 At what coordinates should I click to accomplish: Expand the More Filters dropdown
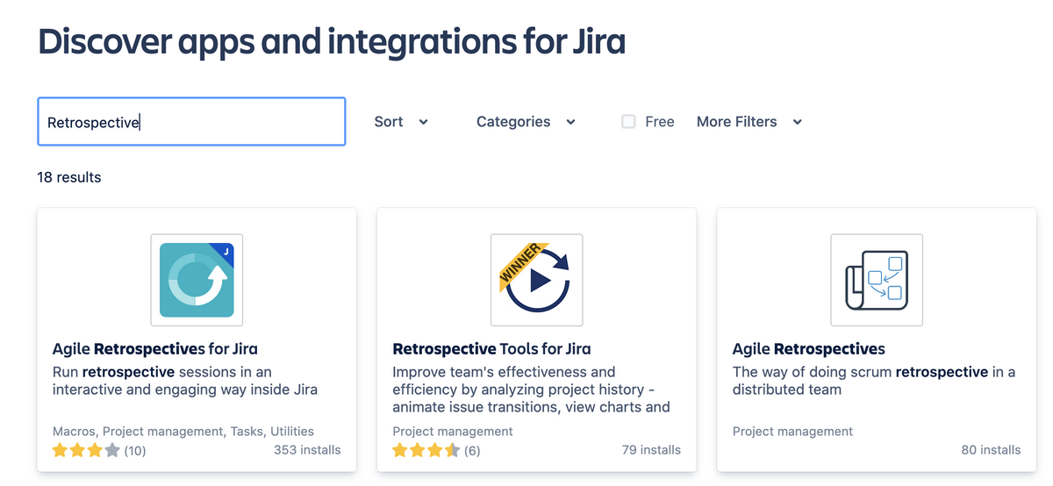[736, 122]
